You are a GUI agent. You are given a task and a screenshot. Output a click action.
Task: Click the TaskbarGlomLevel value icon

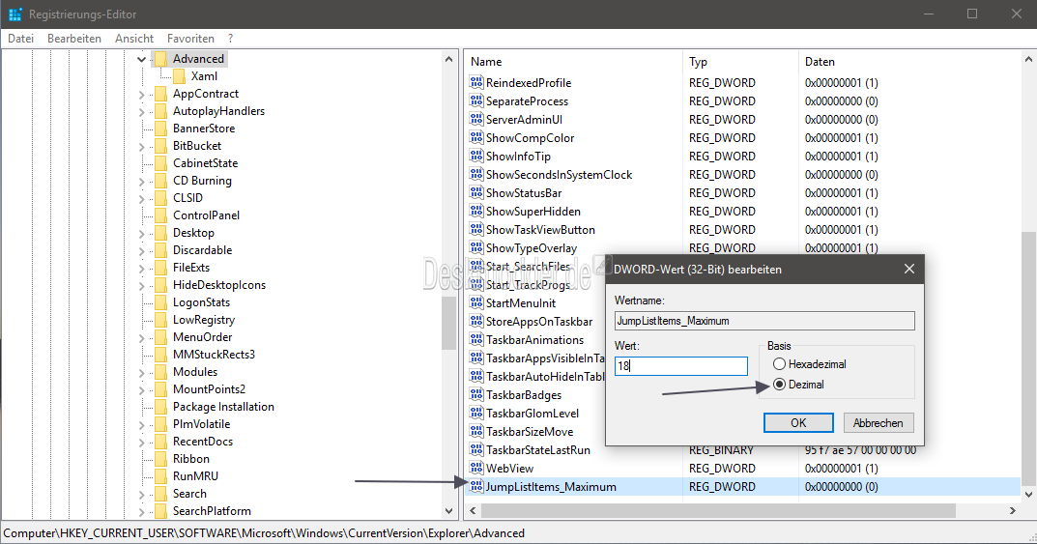[x=476, y=414]
